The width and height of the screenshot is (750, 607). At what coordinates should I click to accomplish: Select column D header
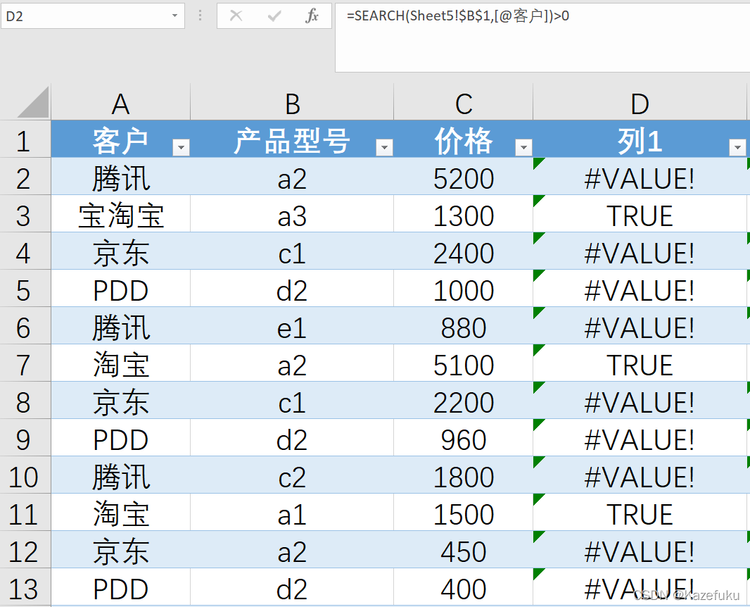pos(640,102)
